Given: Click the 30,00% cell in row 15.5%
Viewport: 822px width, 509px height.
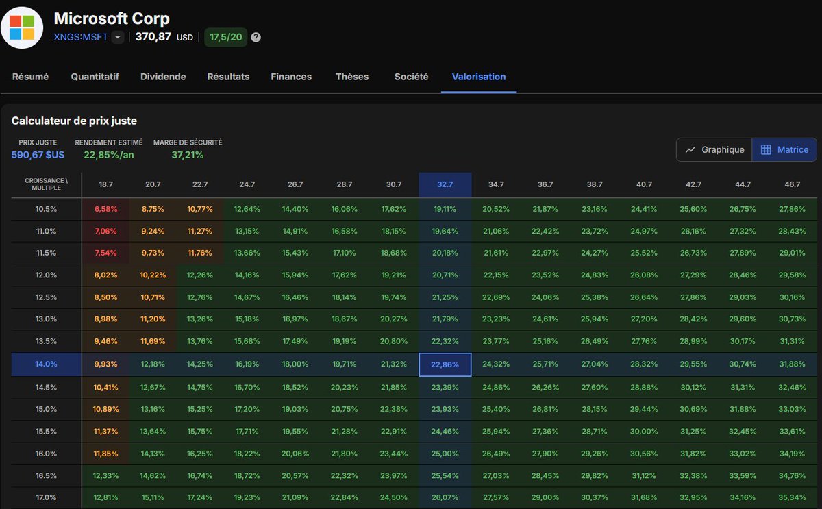Looking at the screenshot, I should (644, 431).
